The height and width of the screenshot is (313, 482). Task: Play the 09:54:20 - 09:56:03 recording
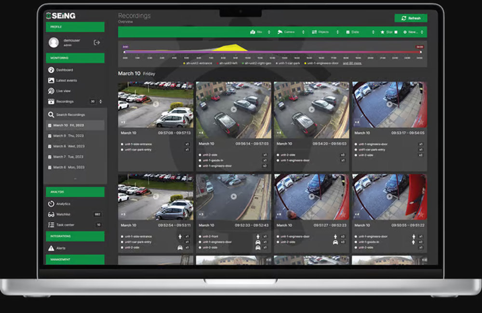[312, 109]
